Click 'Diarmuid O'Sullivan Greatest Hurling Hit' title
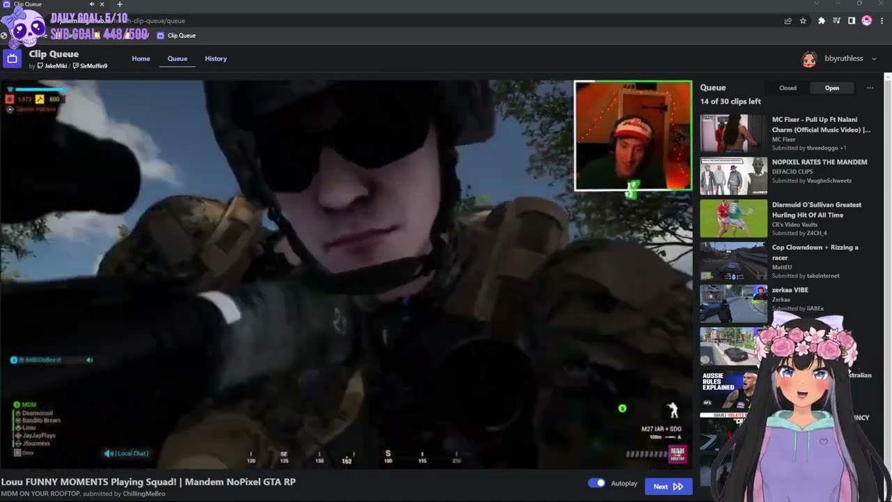The height and width of the screenshot is (502, 892). point(817,210)
